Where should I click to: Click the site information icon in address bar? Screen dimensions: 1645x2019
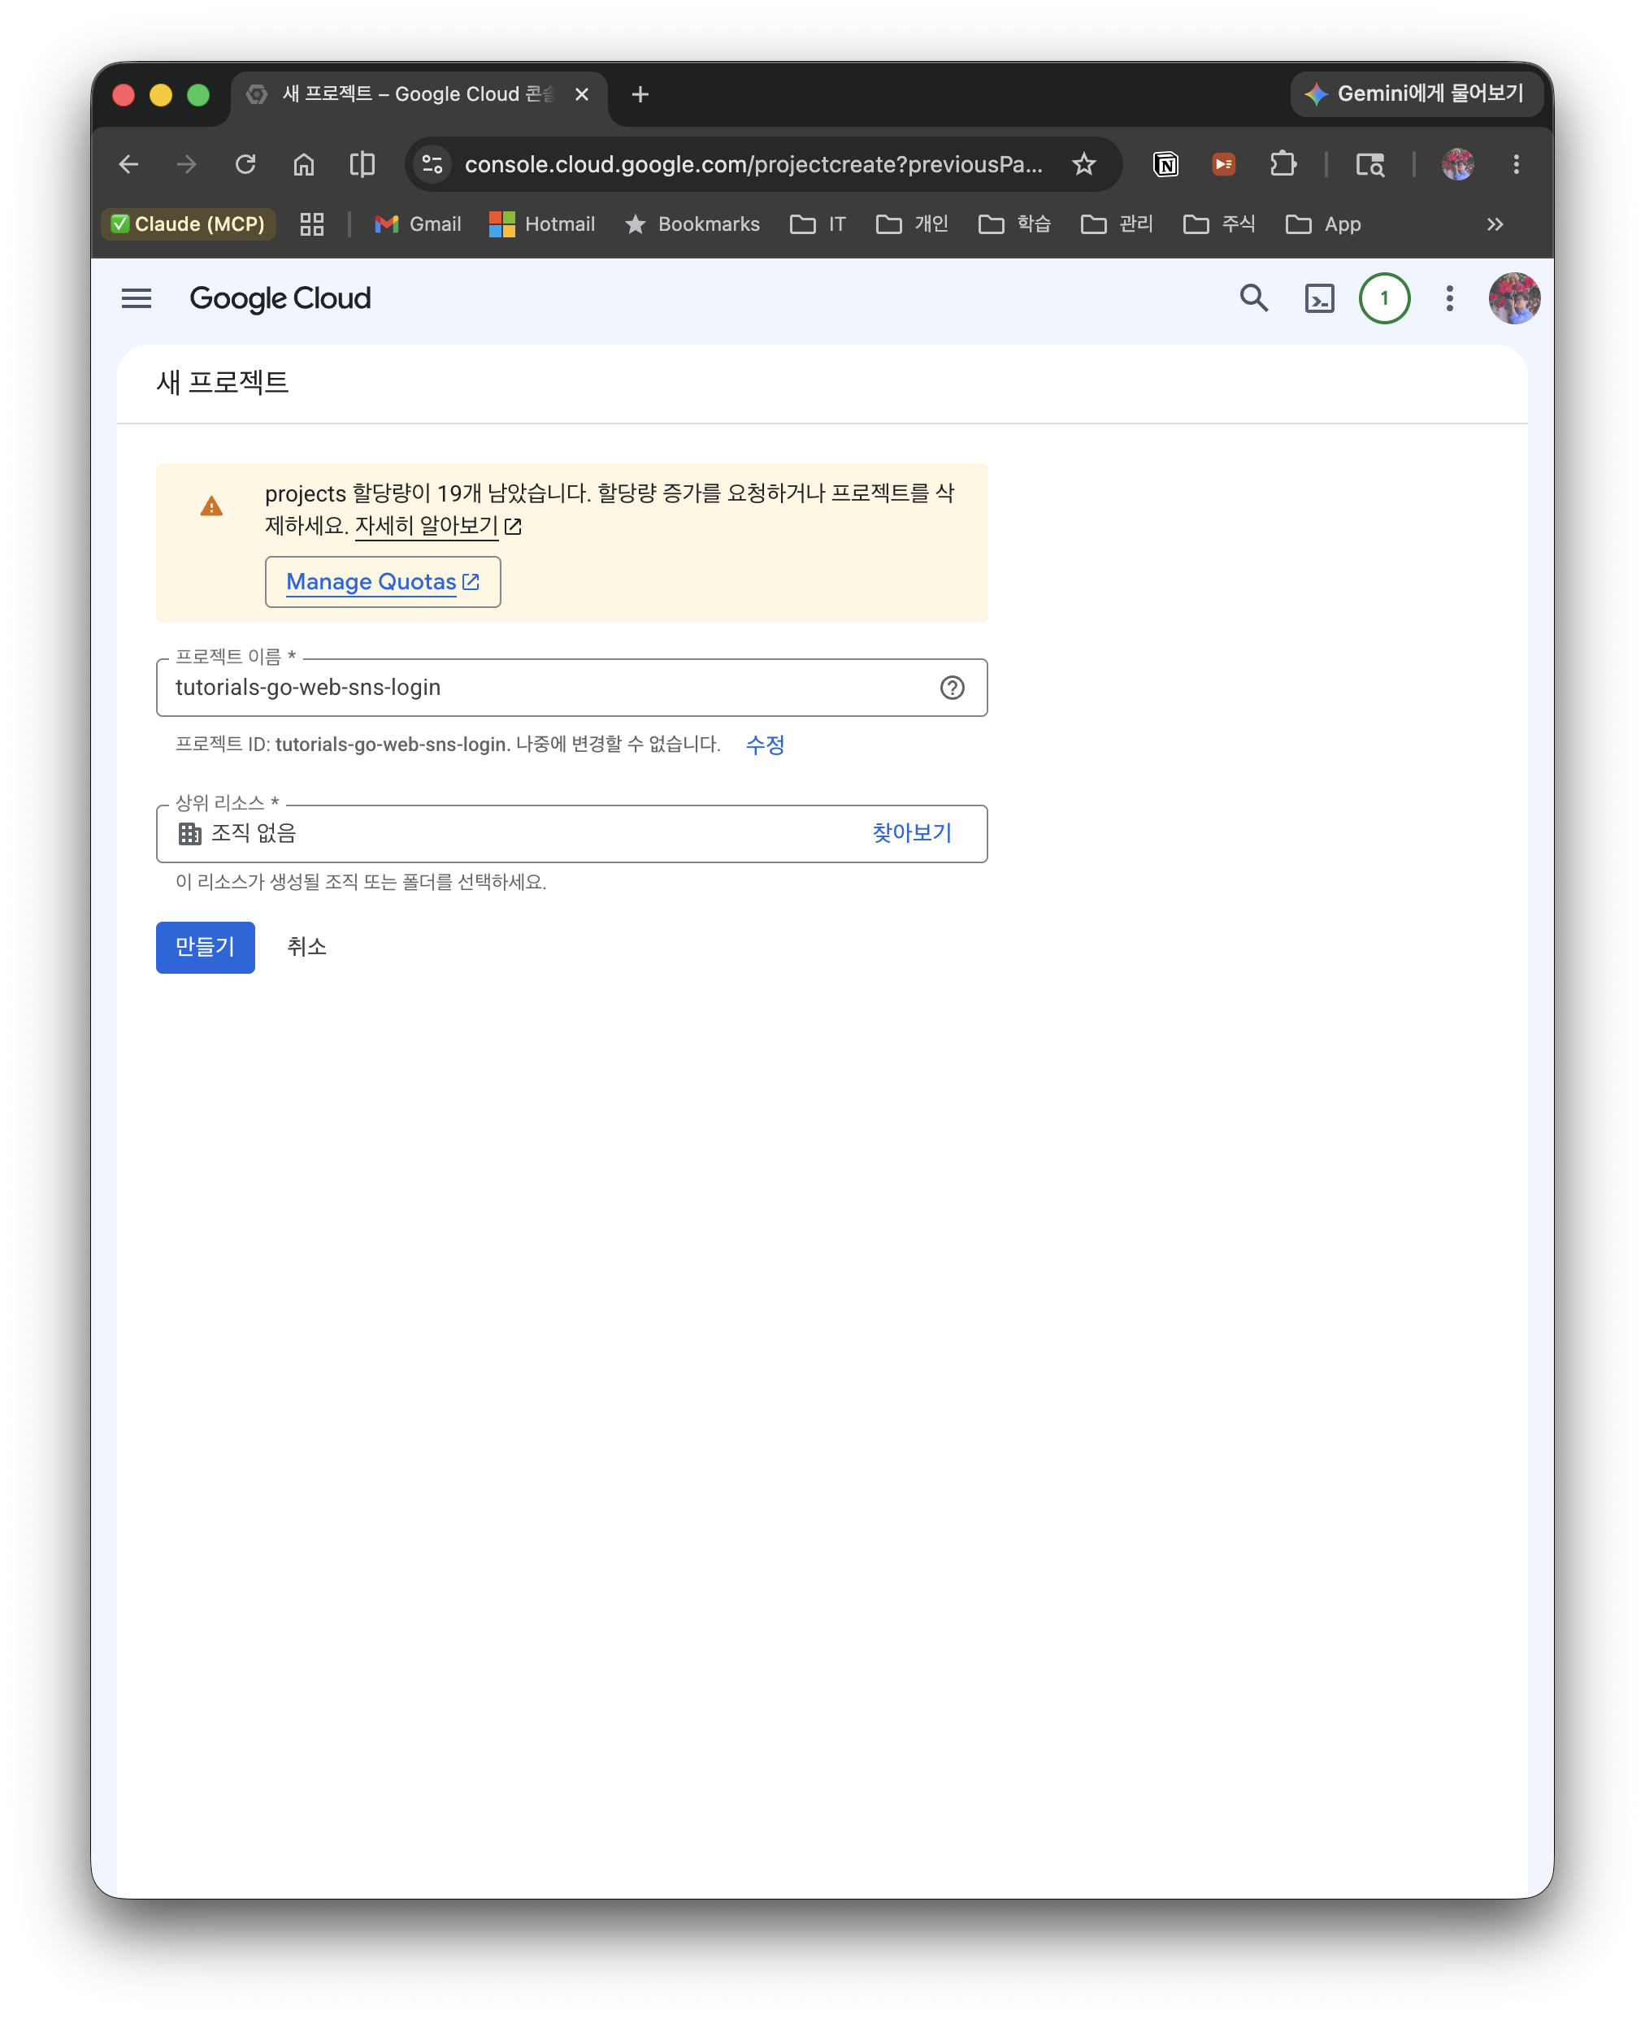click(432, 165)
